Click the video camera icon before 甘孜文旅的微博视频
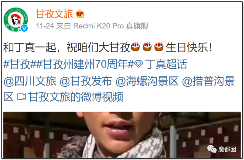The height and width of the screenshot is (160, 244). click(x=22, y=97)
